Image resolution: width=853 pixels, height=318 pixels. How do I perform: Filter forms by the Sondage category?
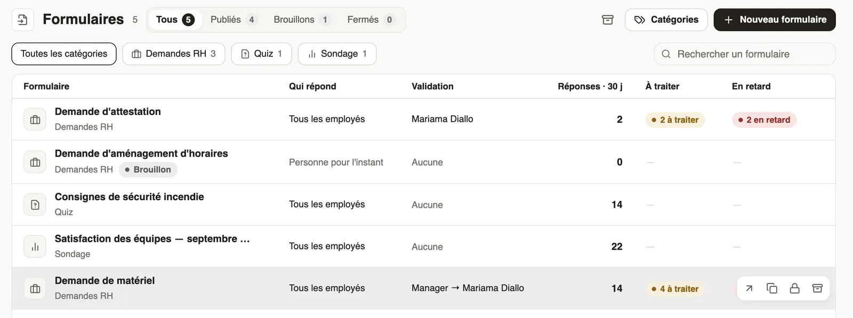337,54
